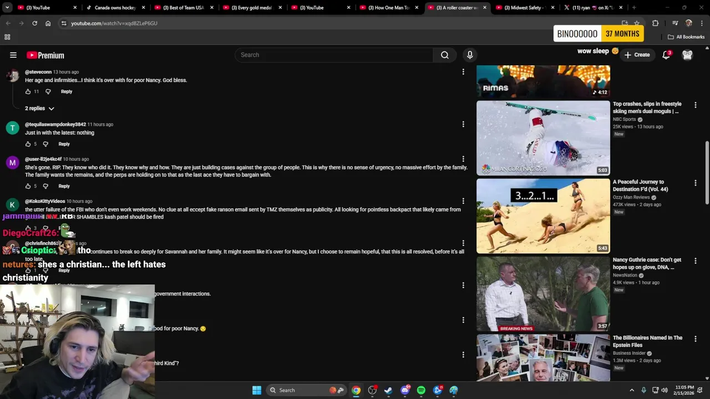The height and width of the screenshot is (399, 710).
Task: Reply to @steveconn's comment
Action: click(x=67, y=91)
